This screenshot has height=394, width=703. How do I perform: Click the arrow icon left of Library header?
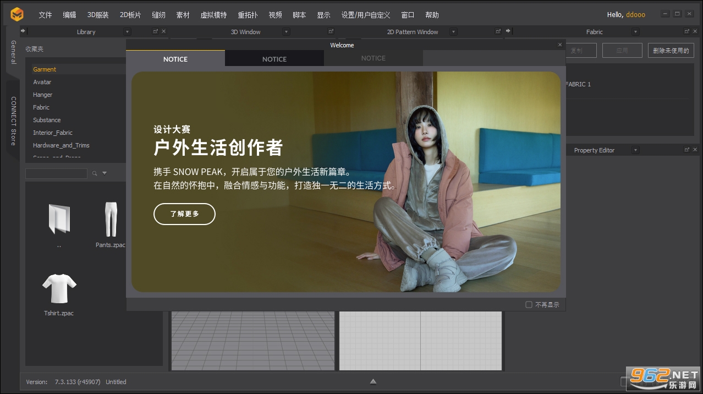23,31
